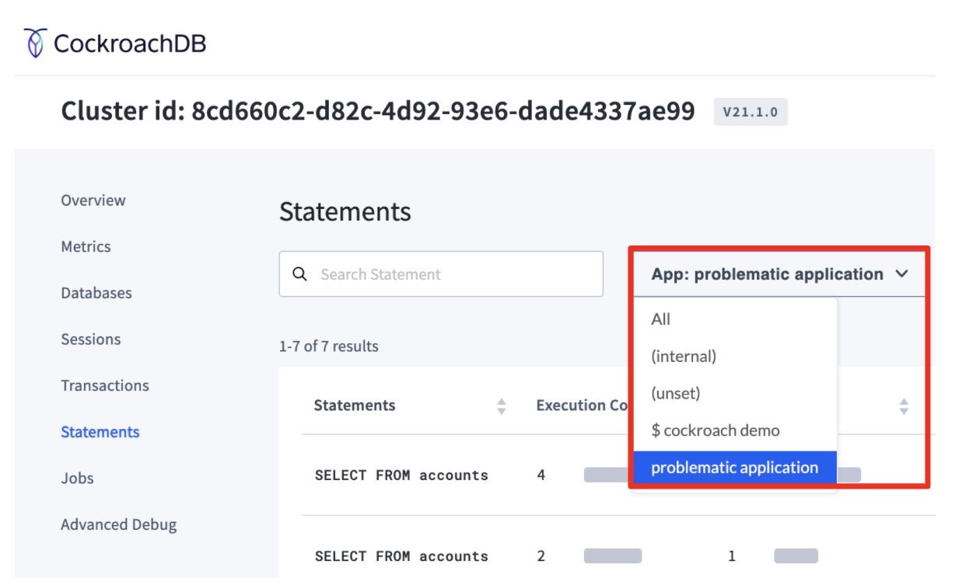Image resolution: width=955 pixels, height=578 pixels.
Task: Open the Metrics section
Action: (86, 246)
